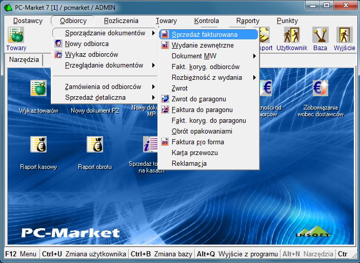The image size is (360, 263).
Task: Click Wyjście z programu status button
Action: 237,254
